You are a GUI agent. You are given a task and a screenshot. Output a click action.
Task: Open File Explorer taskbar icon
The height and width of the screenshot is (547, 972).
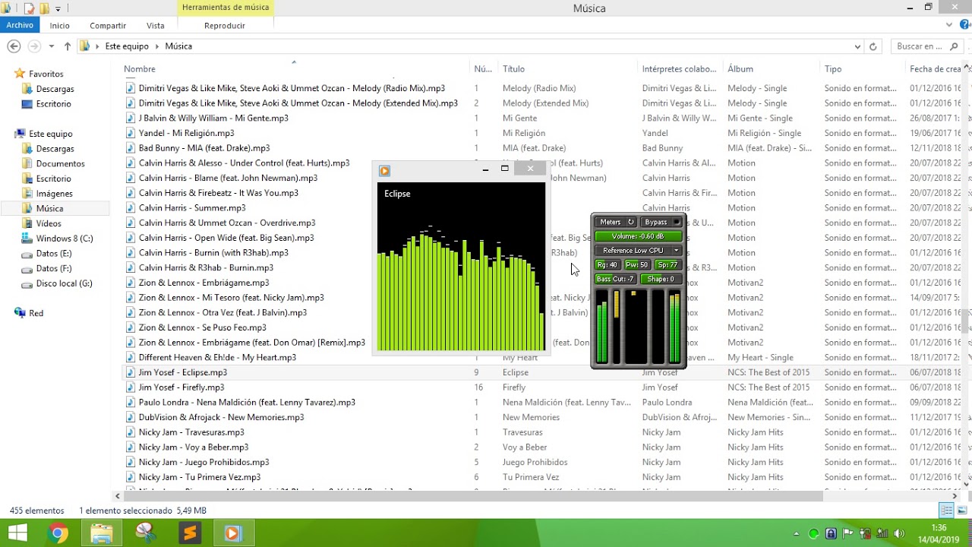tap(101, 533)
